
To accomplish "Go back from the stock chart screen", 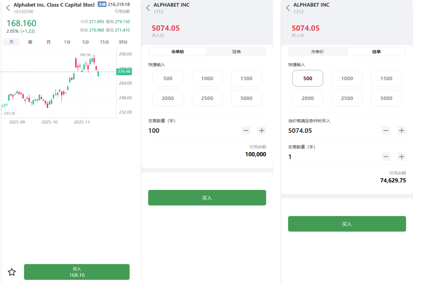I will click(x=8, y=8).
